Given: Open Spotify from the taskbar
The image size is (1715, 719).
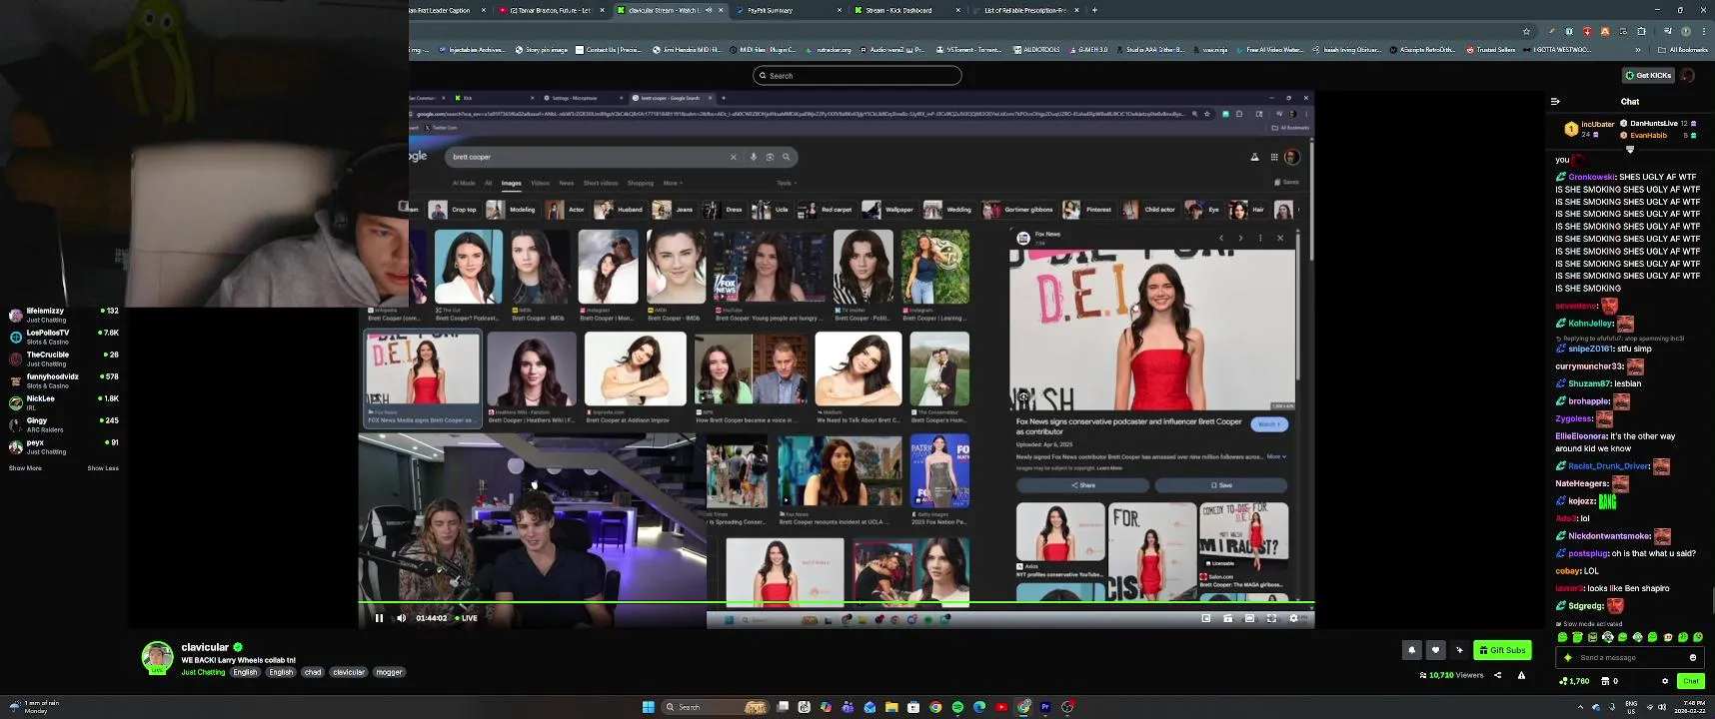Looking at the screenshot, I should [957, 707].
